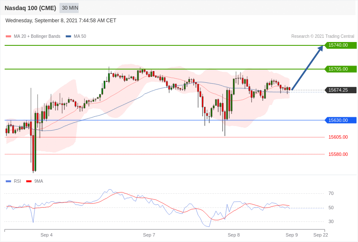
Task: Click the Nasdaq 100 (CME) title
Action: click(x=30, y=8)
